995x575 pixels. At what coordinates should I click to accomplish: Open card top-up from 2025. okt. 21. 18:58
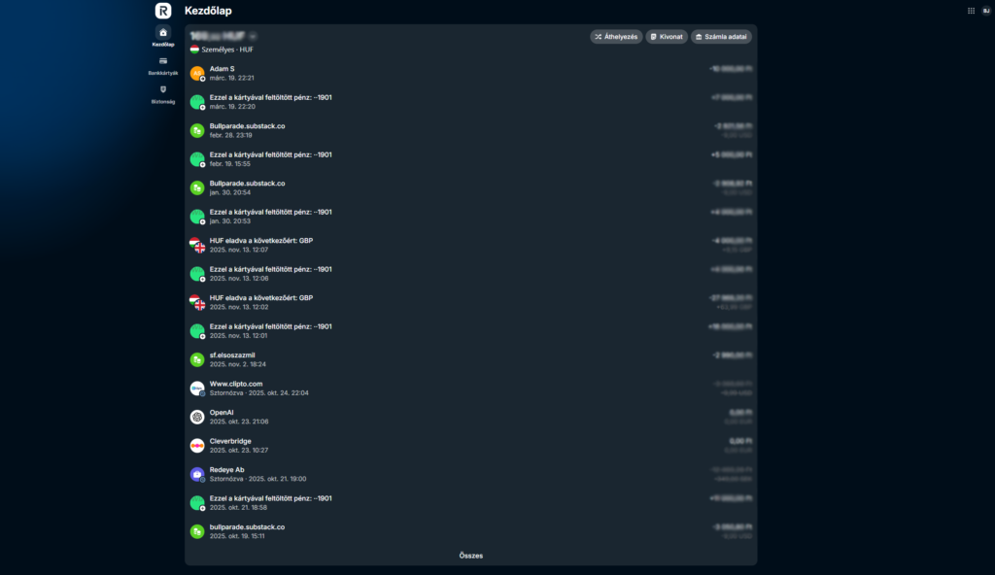coord(470,503)
